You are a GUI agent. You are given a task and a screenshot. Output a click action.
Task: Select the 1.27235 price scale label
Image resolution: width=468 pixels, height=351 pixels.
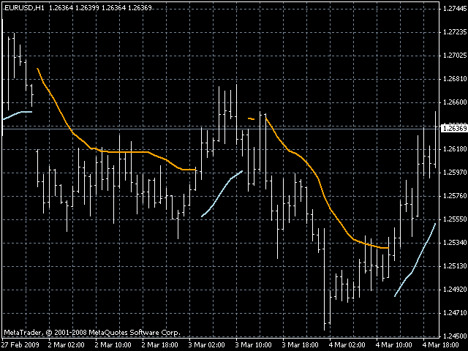pyautogui.click(x=455, y=32)
